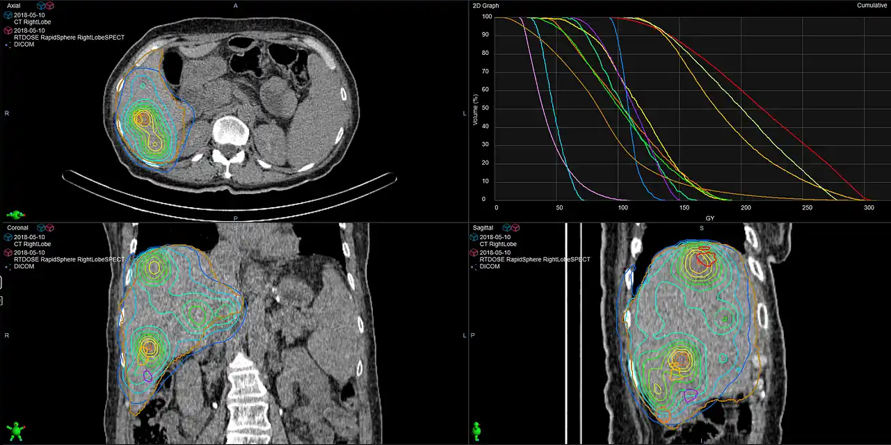Click the red cube icon beside the Axial label
Viewport: 891px width, 445px height.
pos(50,5)
